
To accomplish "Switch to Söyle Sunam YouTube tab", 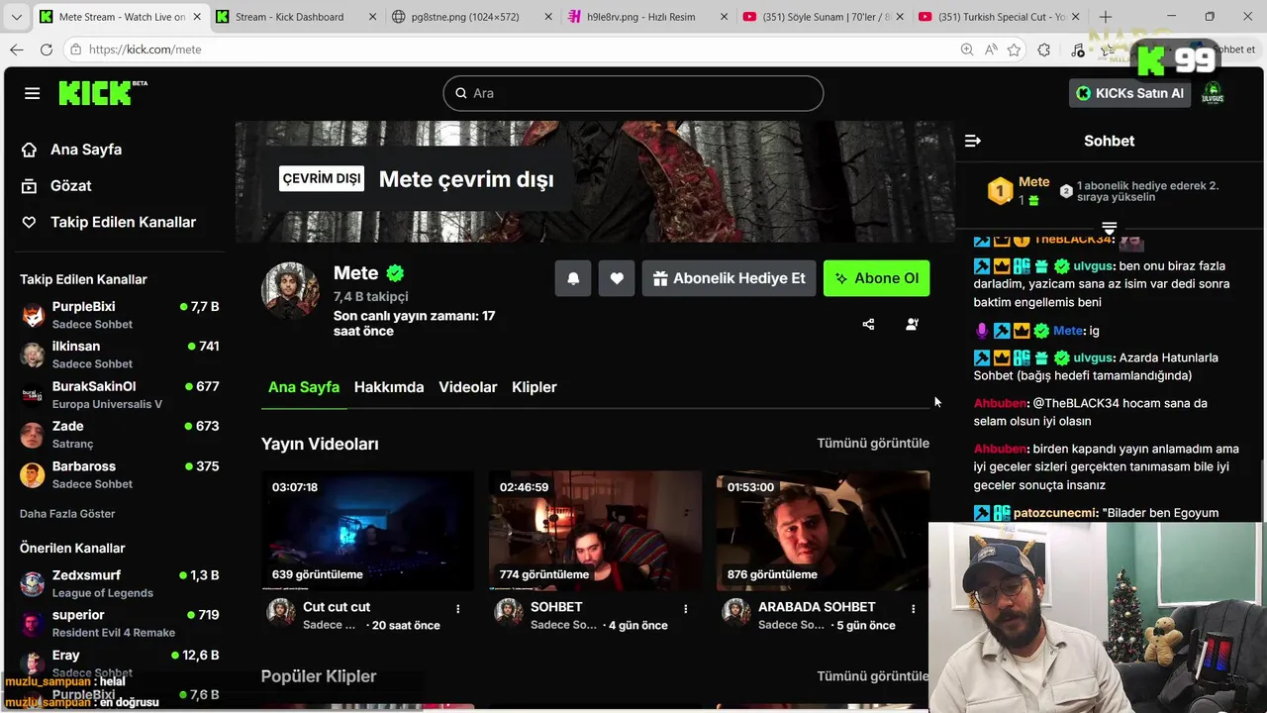I will coord(825,17).
